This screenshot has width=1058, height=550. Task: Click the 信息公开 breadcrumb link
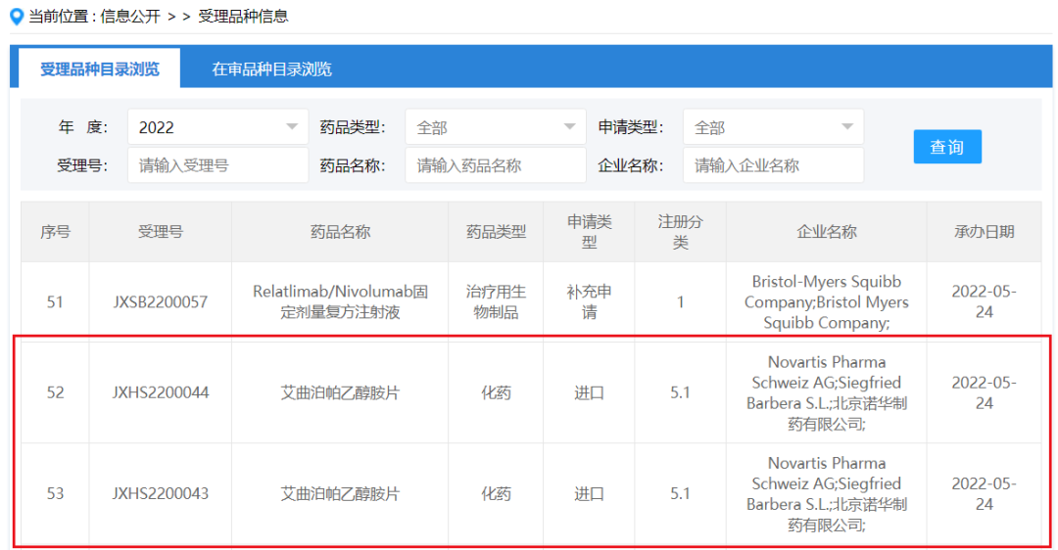click(130, 17)
